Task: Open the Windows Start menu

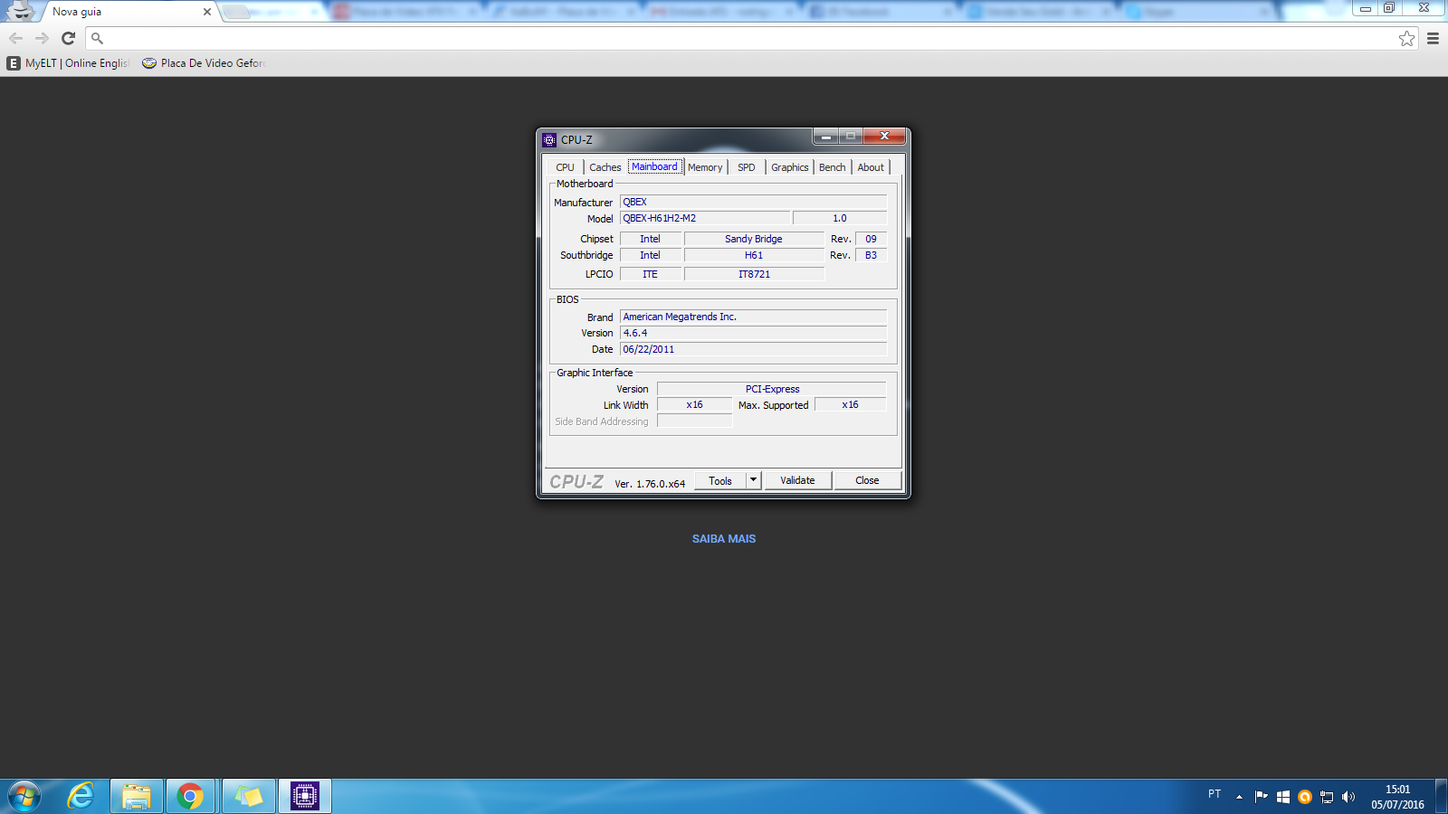Action: pos(24,797)
